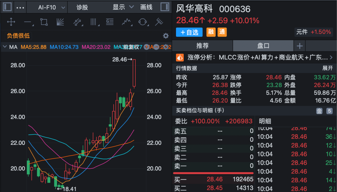Click the 18.41 low price marker
337x192 pixels.
tap(67, 189)
